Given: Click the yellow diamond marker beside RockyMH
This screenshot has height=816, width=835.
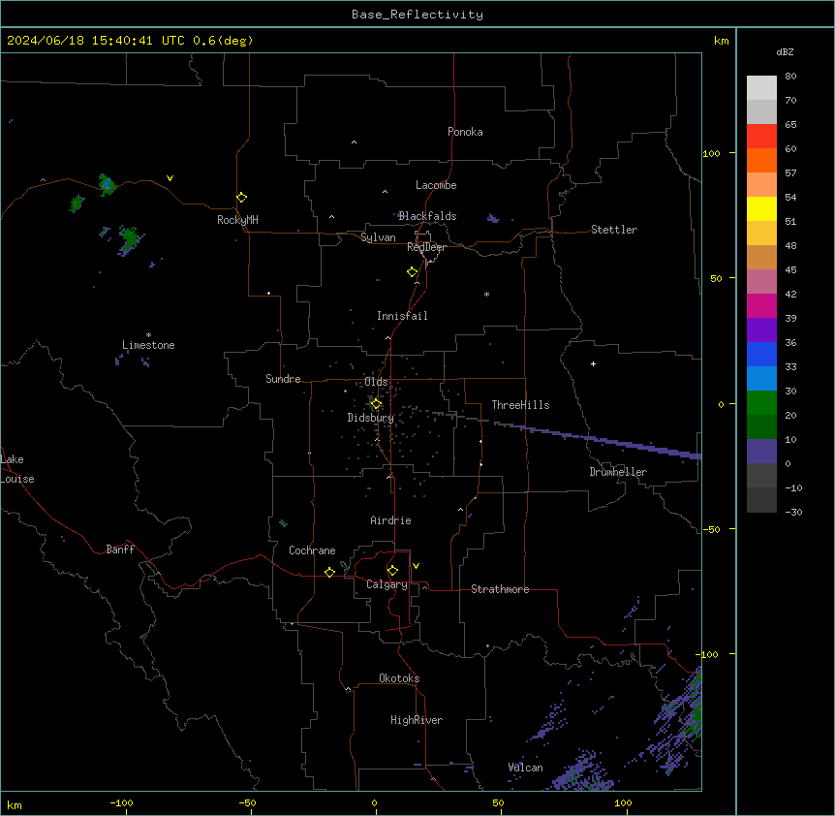Looking at the screenshot, I should [x=241, y=198].
